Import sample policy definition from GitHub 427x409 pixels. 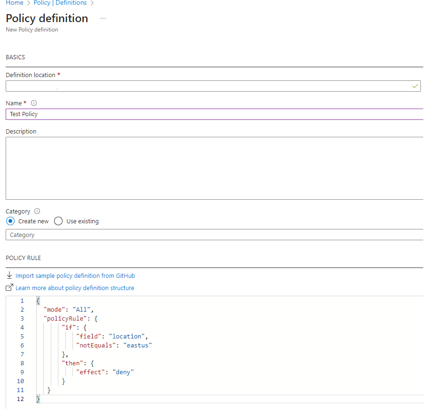point(75,276)
